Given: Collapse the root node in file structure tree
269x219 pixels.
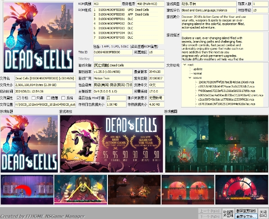Looking at the screenshot, I should click(185, 65).
